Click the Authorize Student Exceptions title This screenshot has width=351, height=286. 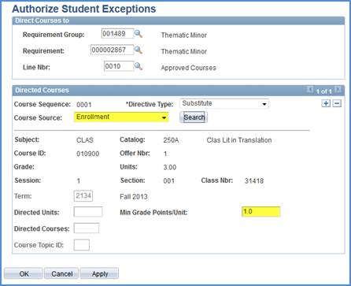coord(84,9)
